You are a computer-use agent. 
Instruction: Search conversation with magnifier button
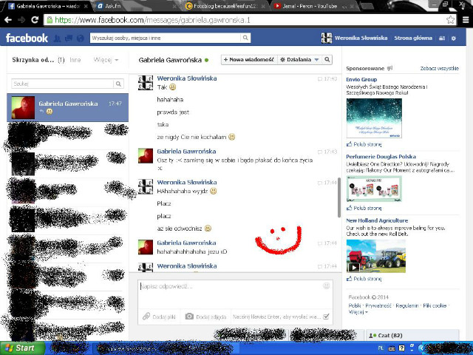(327, 59)
